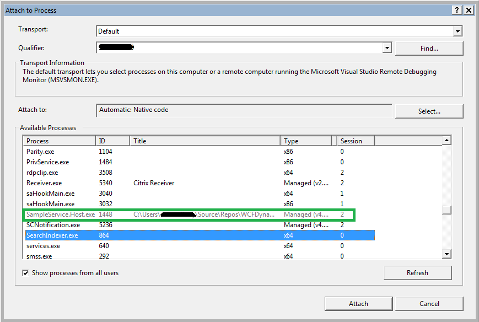Image resolution: width=479 pixels, height=322 pixels.
Task: Click the process list scroll down arrow
Action: pos(446,254)
